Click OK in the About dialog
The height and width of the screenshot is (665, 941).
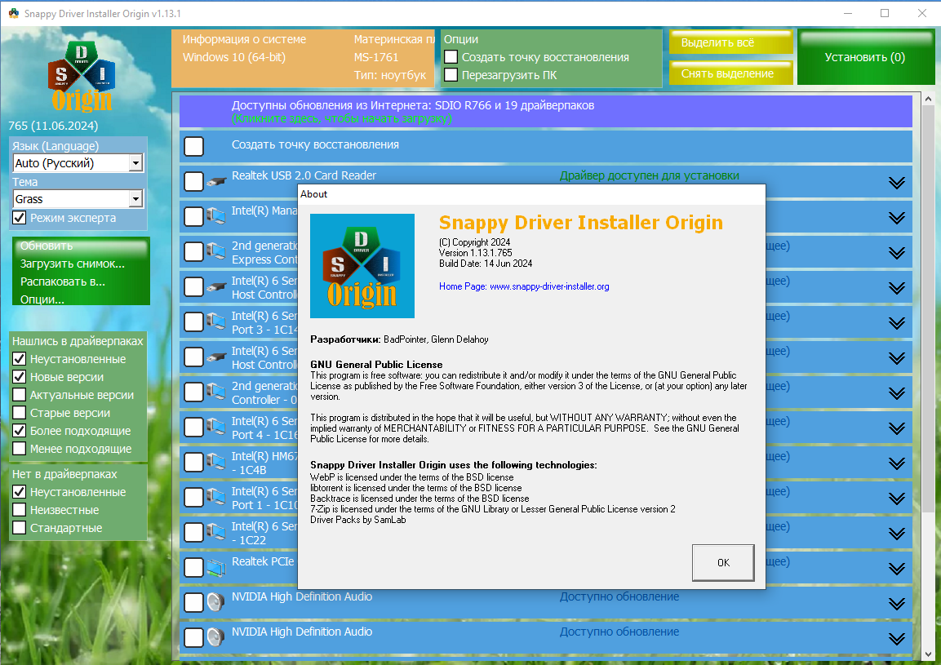pyautogui.click(x=723, y=562)
